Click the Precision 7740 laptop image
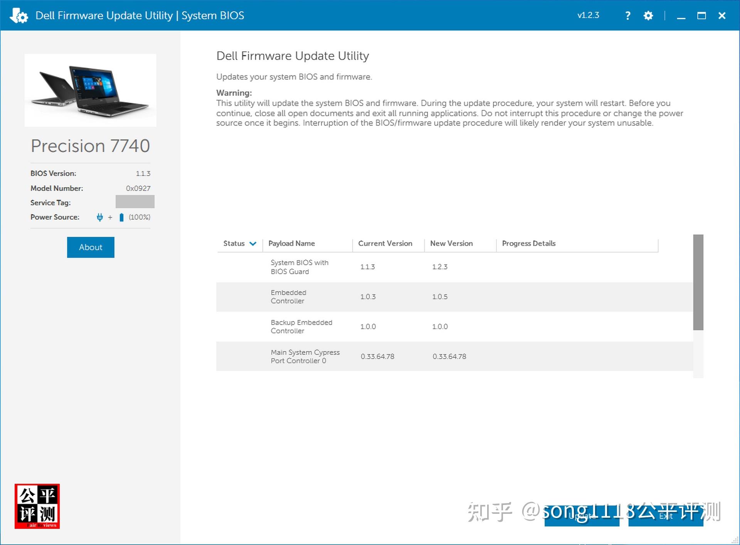740x545 pixels. coord(91,90)
